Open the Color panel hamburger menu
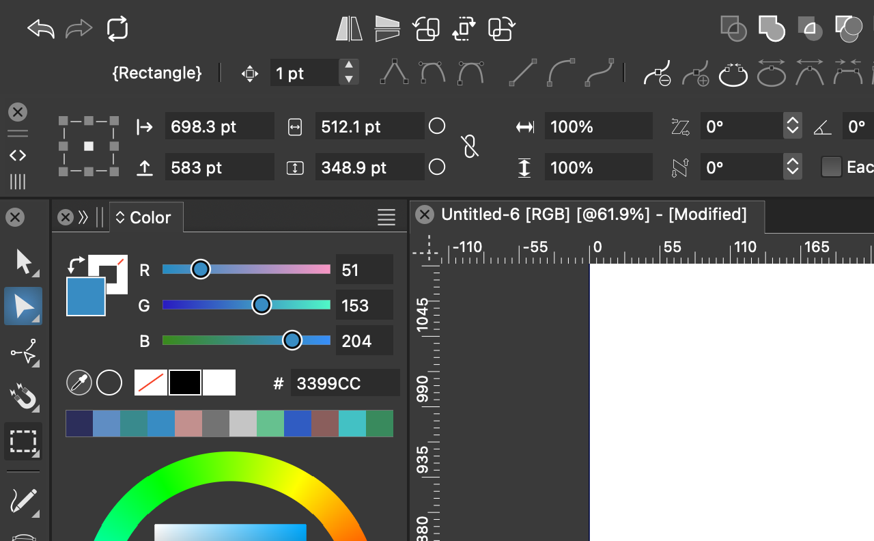Screen dimensions: 874x541 point(386,217)
